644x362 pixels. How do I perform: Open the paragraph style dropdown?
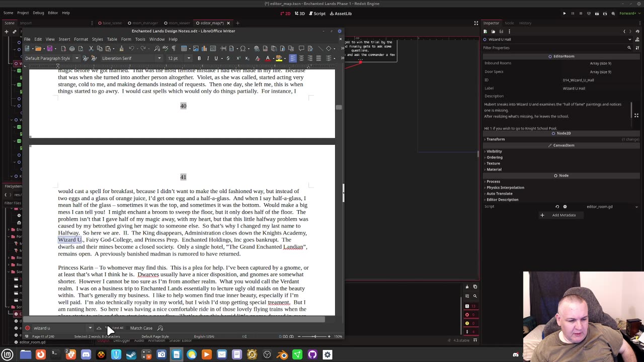(76, 58)
